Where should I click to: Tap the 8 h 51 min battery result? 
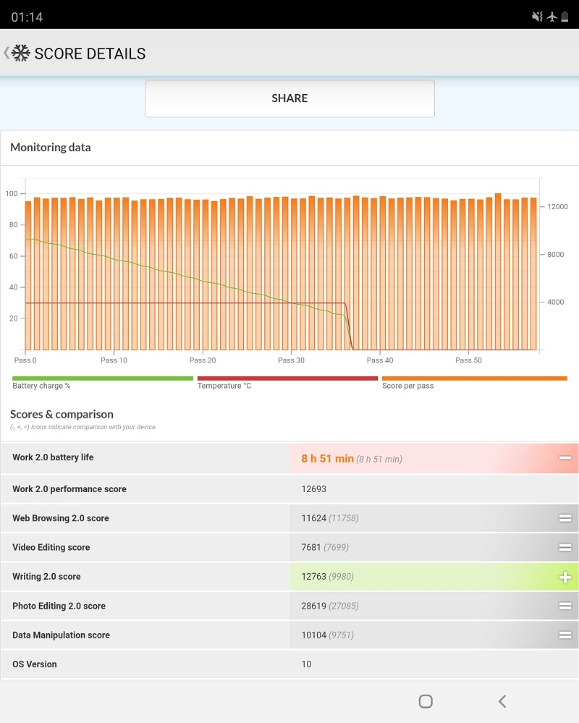tap(327, 458)
